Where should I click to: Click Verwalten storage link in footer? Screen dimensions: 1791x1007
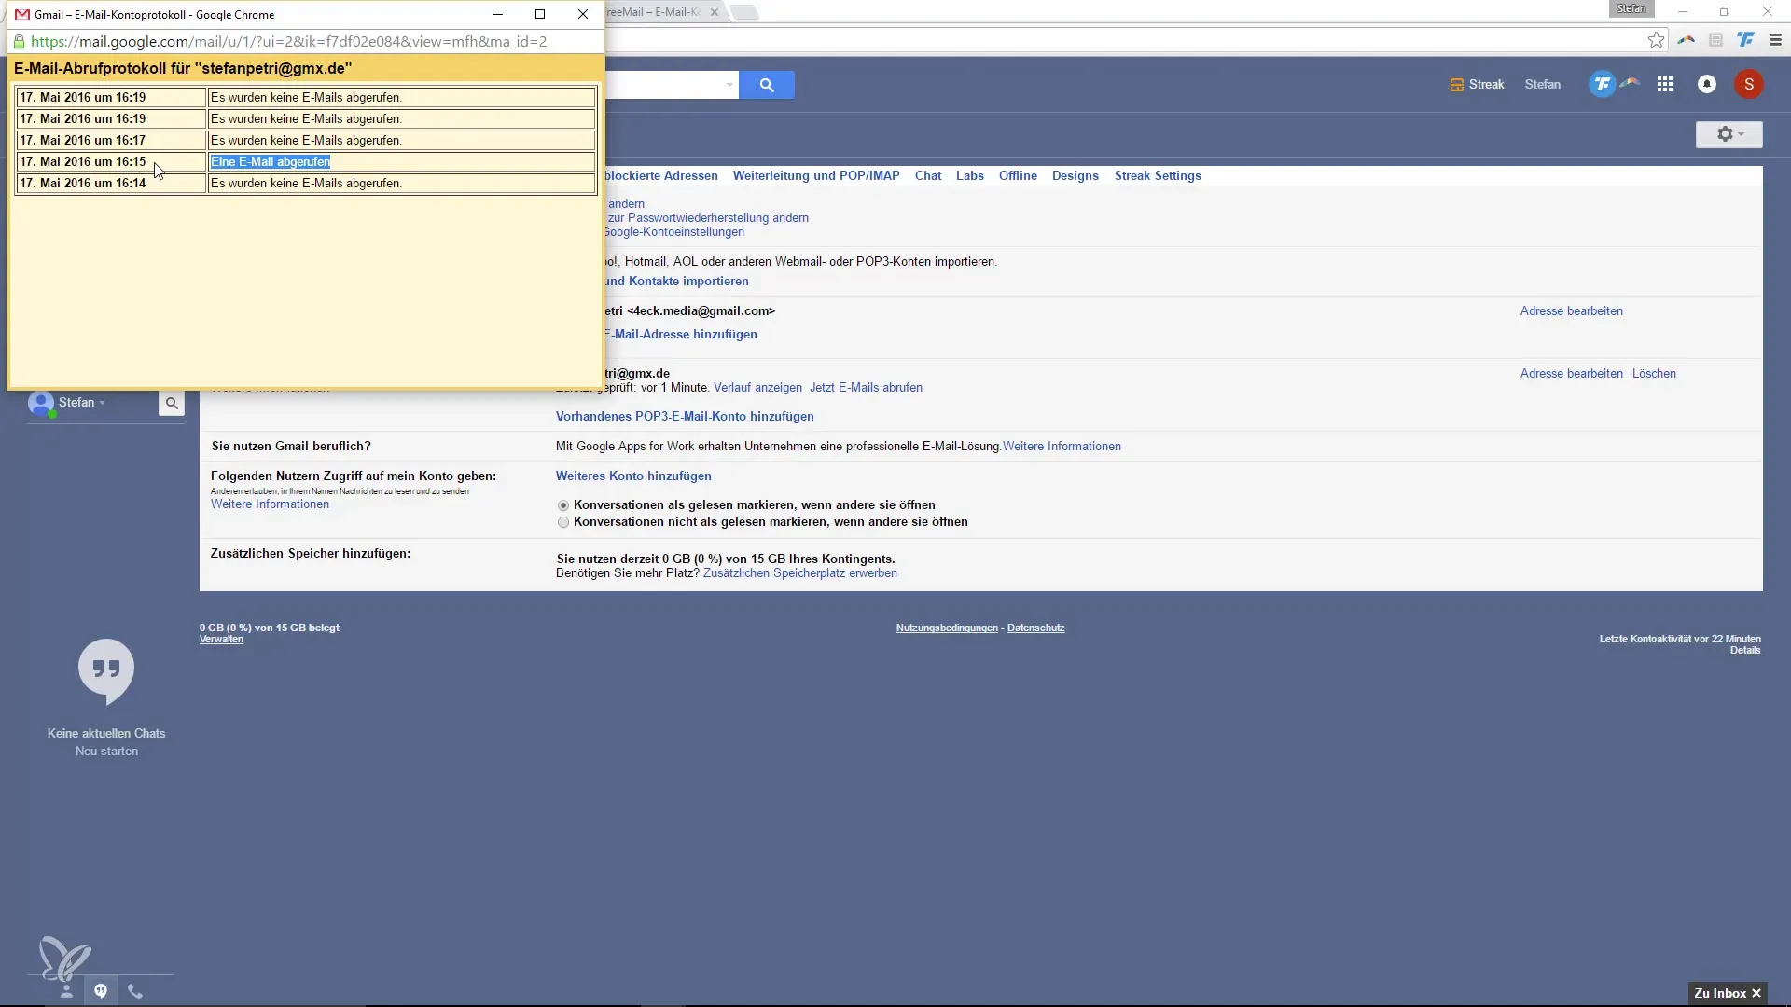[221, 640]
